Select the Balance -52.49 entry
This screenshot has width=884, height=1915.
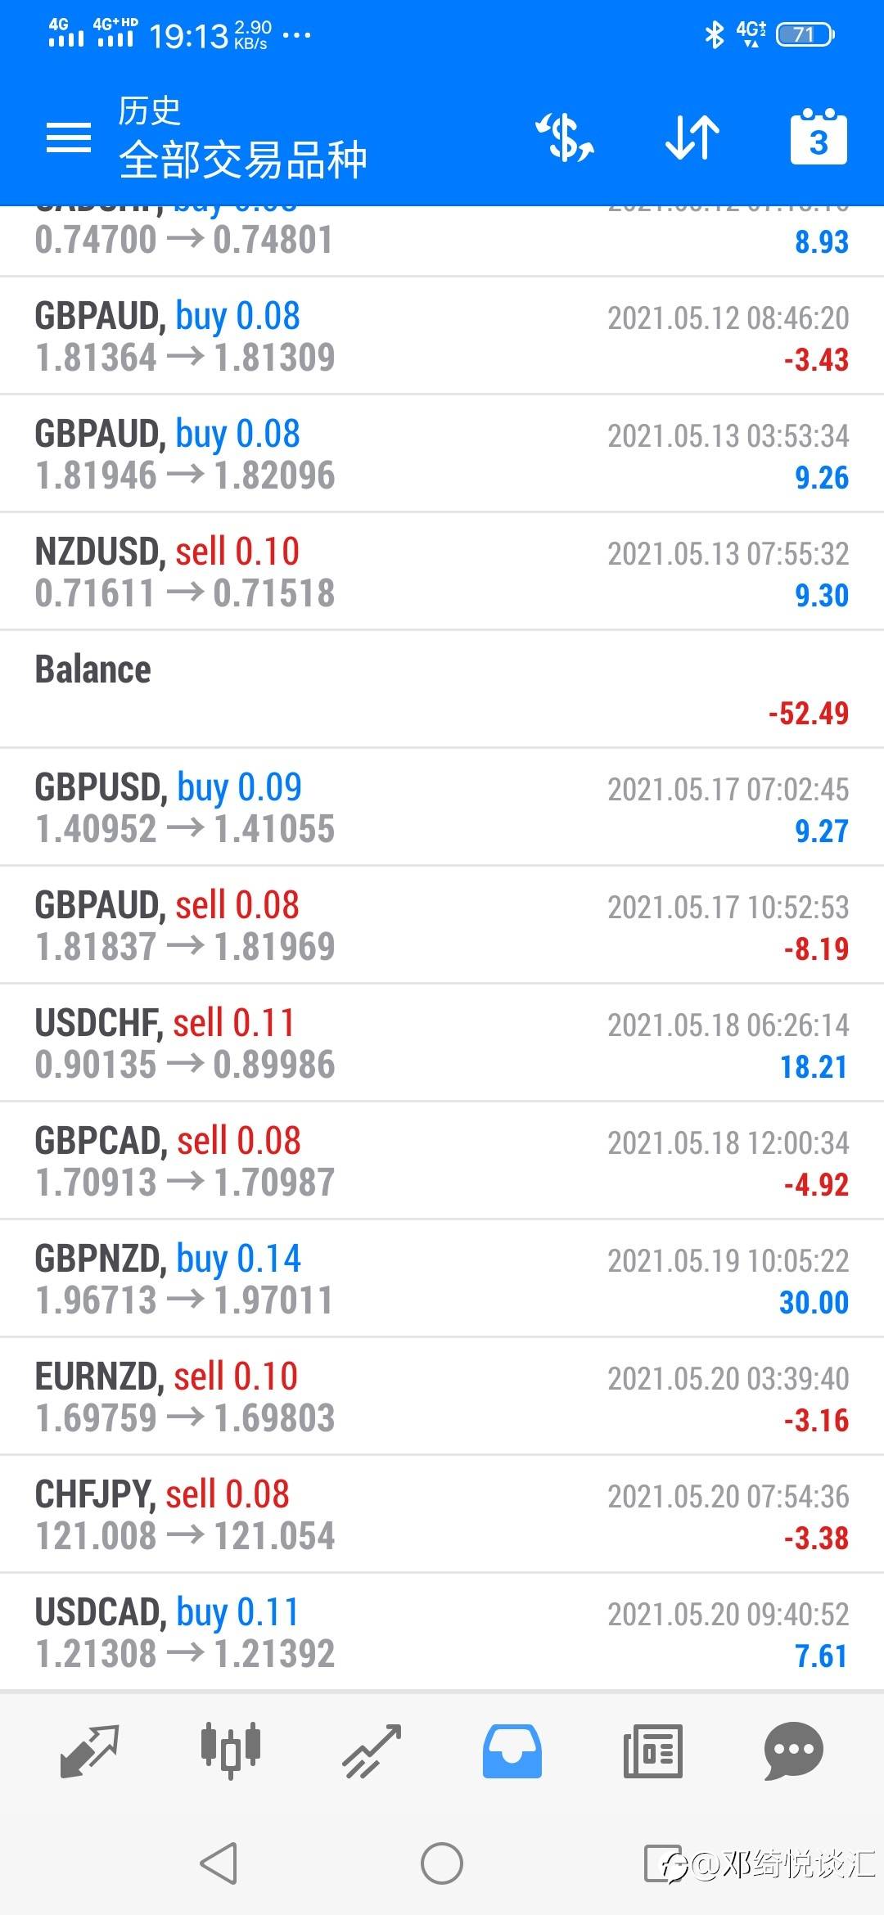442,689
